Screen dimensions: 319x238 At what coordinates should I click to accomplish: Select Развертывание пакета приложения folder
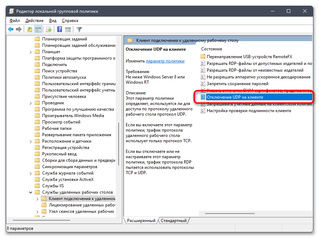[76, 135]
